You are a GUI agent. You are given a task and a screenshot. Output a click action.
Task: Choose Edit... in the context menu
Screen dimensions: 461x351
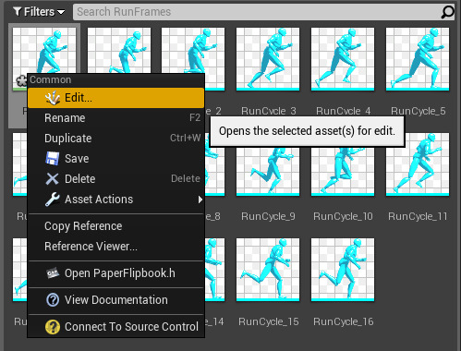coord(115,98)
